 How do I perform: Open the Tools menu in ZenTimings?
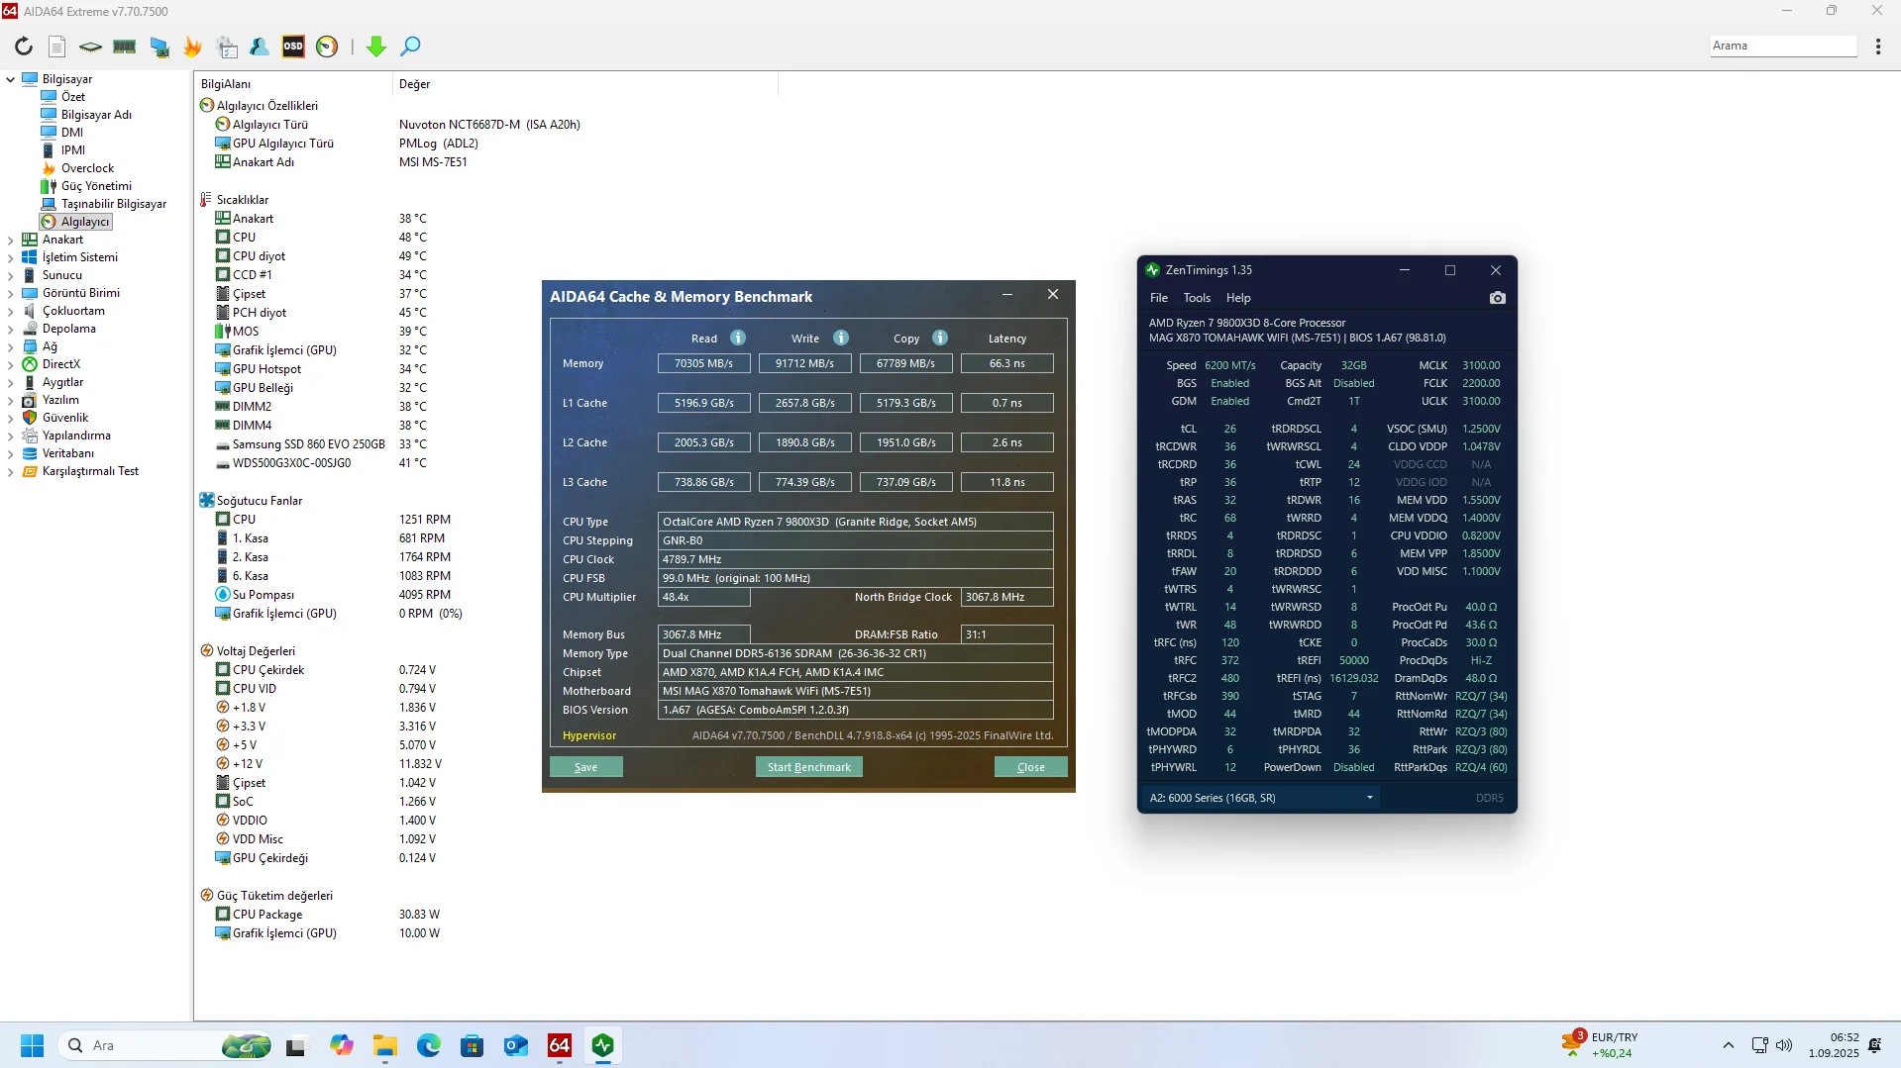click(x=1197, y=298)
